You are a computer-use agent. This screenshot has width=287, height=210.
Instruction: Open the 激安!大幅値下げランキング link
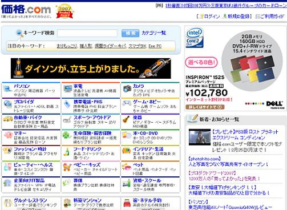(x=229, y=190)
